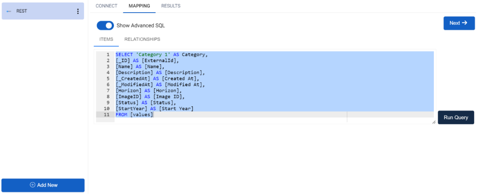Place cursor on SELECT 'Category 1' line
477x194 pixels.
pos(162,54)
